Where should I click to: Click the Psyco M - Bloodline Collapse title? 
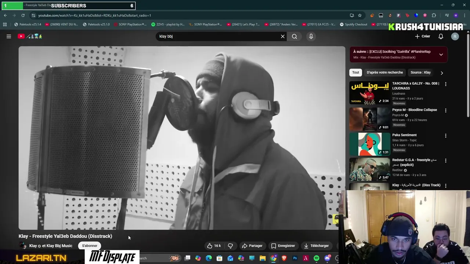[x=414, y=110]
